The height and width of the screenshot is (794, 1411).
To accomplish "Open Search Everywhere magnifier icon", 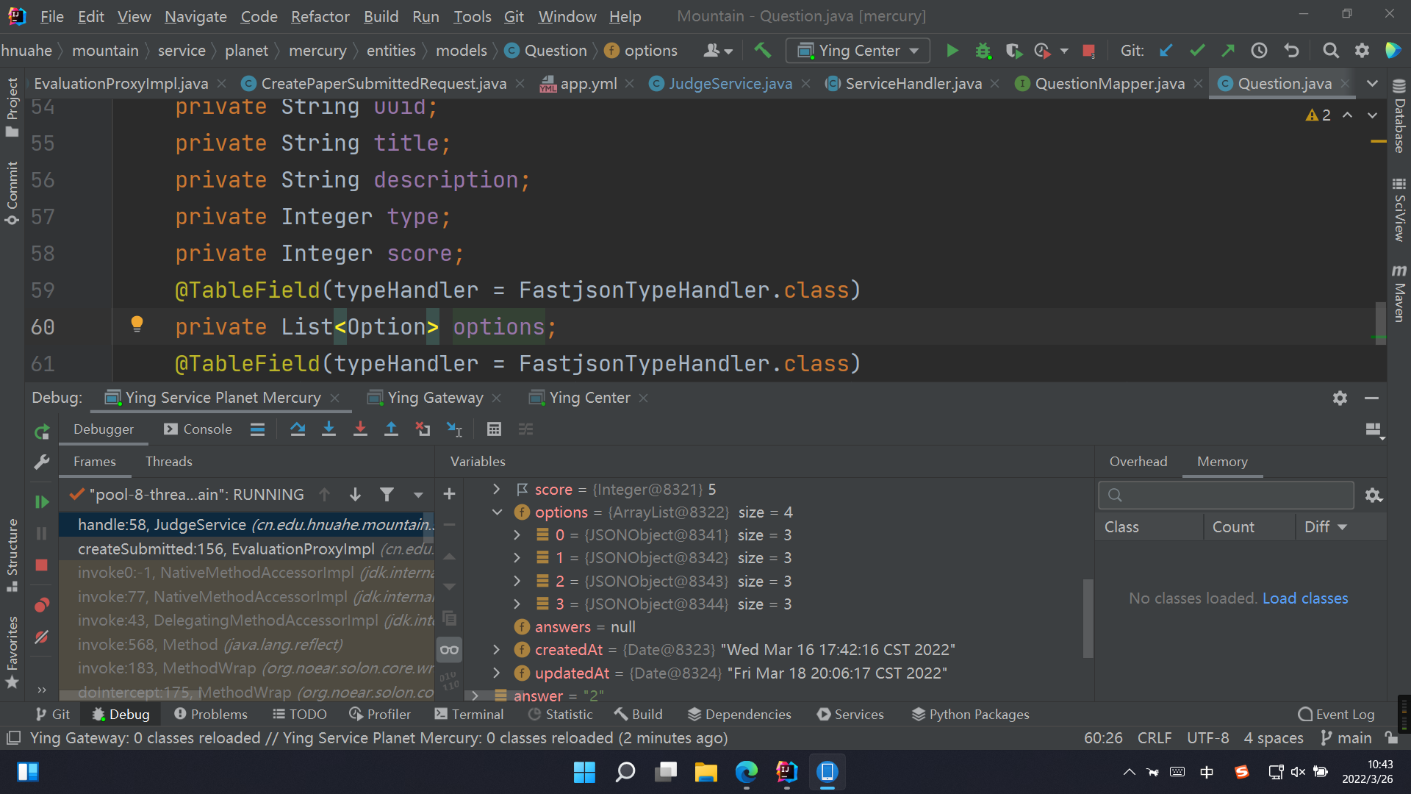I will 1331,51.
